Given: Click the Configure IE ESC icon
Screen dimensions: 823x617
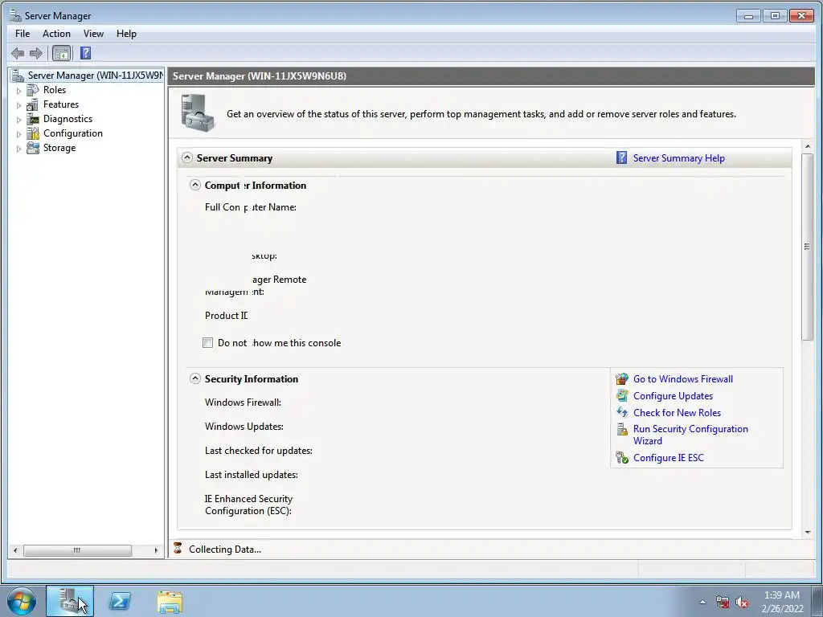Looking at the screenshot, I should tap(622, 457).
